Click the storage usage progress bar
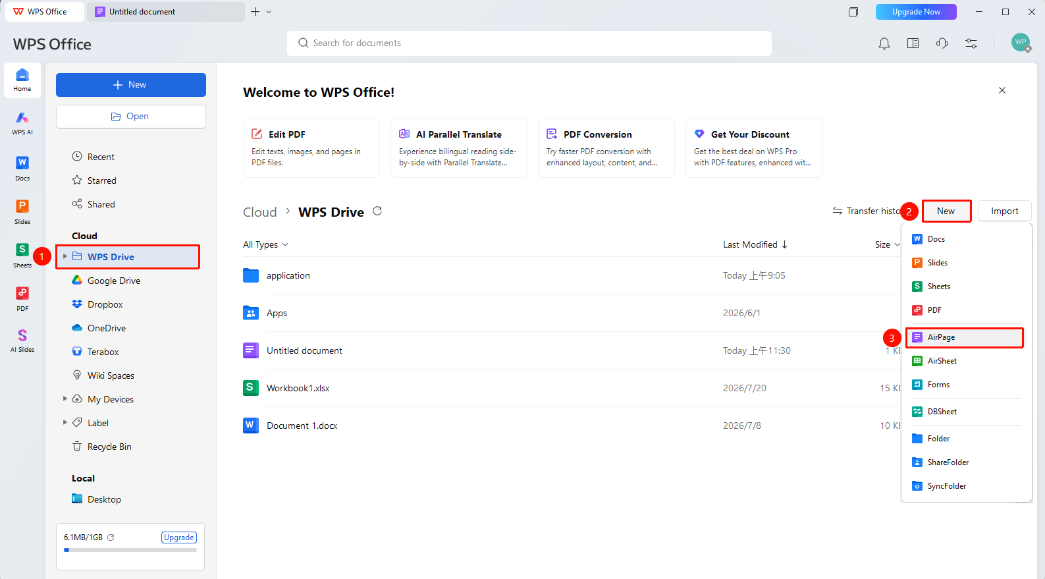 point(130,550)
